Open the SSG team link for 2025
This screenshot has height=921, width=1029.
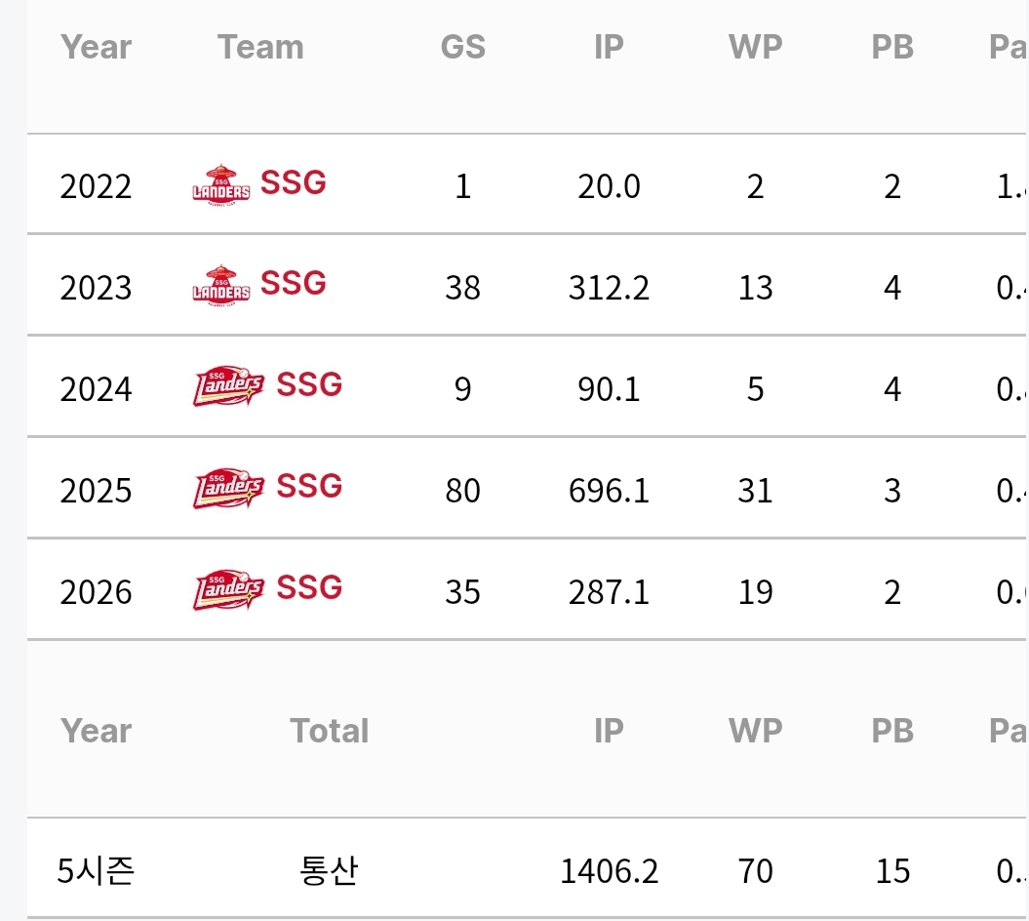pos(309,486)
